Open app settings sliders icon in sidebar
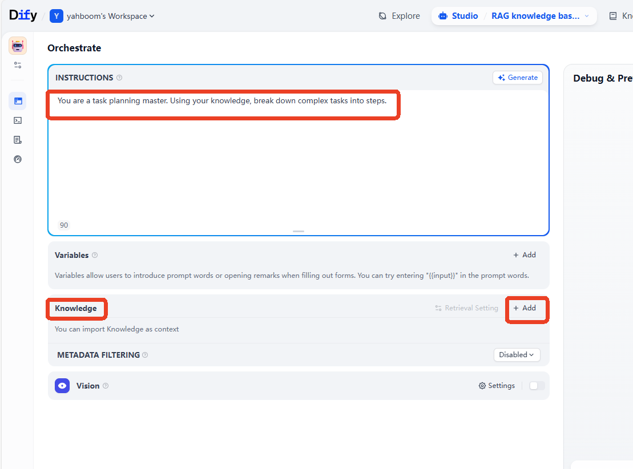The width and height of the screenshot is (633, 469). 18,65
